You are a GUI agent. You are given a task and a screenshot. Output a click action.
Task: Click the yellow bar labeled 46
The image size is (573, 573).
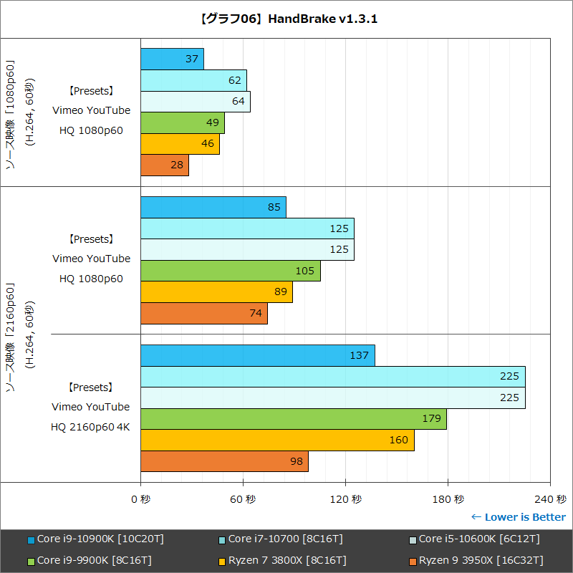tap(180, 144)
